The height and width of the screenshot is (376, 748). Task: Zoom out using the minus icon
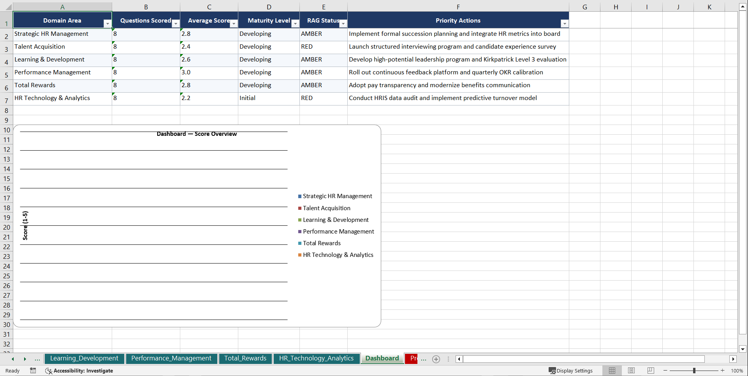[x=665, y=371]
